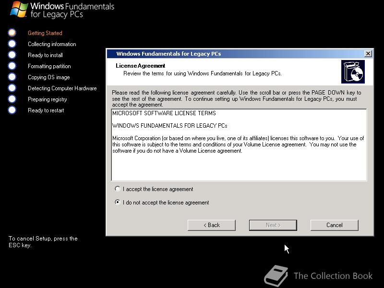Click the Ready to install step bullet
The image size is (384, 288).
(12, 55)
